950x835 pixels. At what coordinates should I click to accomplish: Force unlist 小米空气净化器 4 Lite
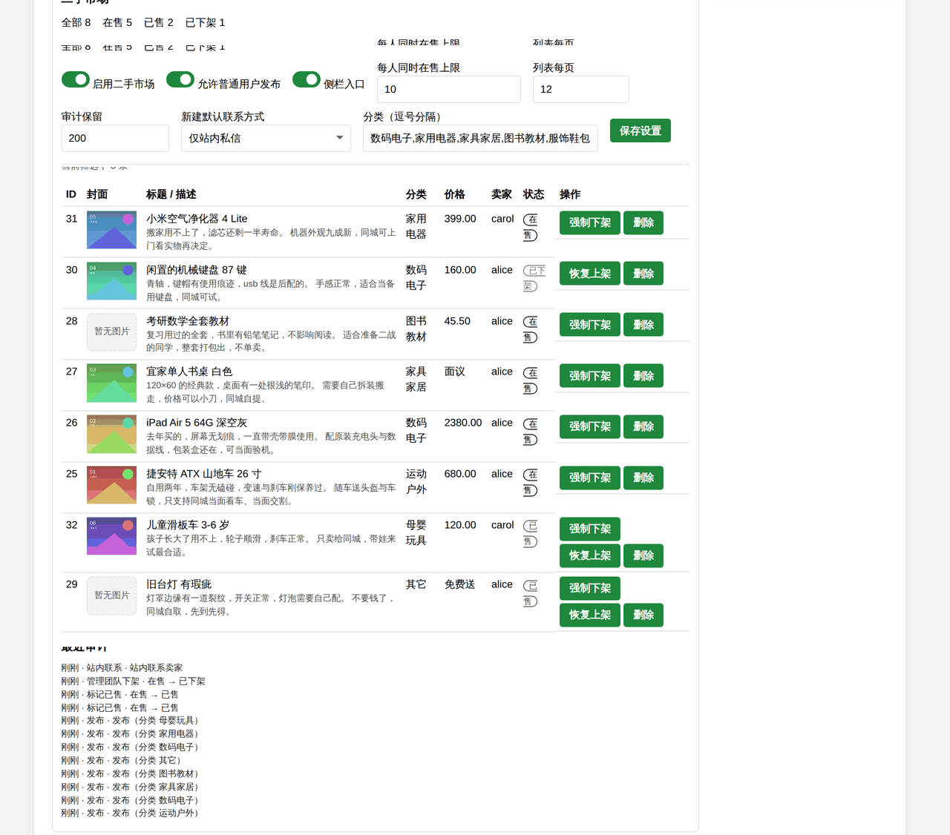click(x=590, y=222)
